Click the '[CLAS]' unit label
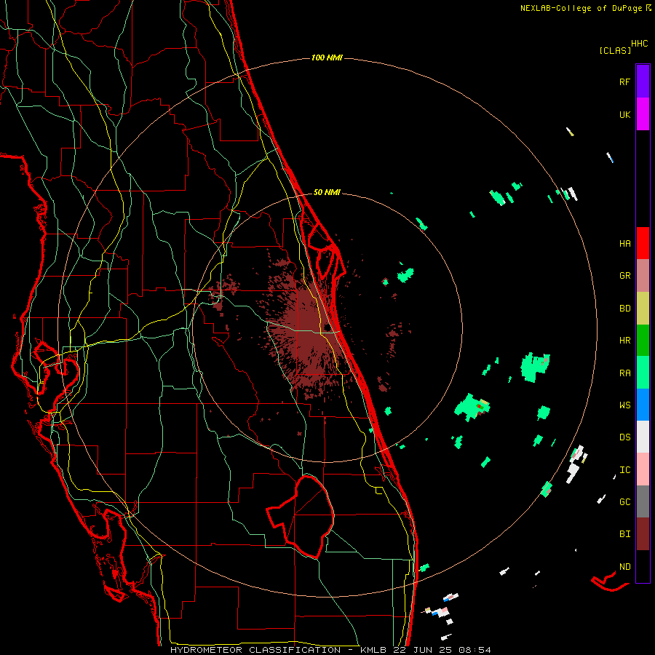The width and height of the screenshot is (655, 655). 615,50
